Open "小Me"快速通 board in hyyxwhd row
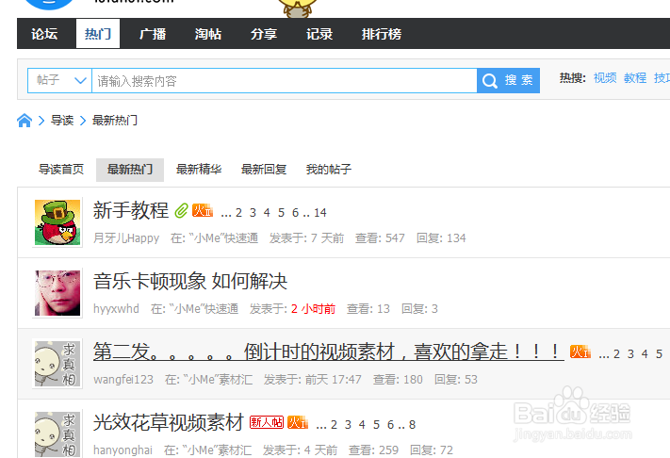 point(203,309)
